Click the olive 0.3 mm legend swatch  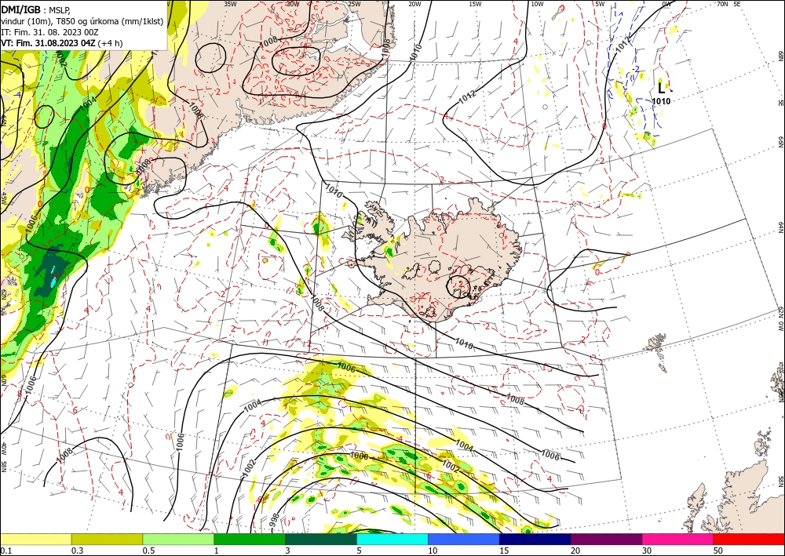(107, 539)
